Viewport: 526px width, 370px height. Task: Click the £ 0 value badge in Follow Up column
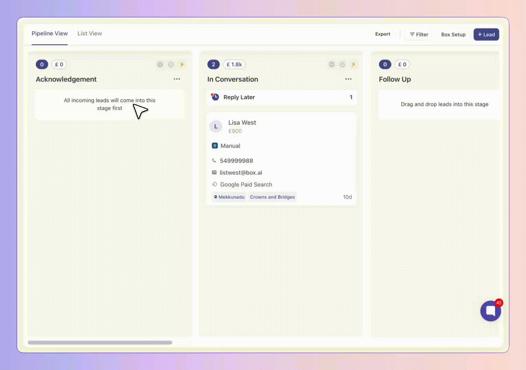point(402,64)
